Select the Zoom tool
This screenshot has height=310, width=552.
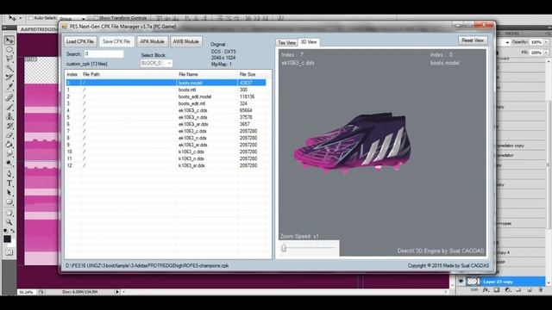pos(9,222)
